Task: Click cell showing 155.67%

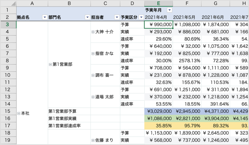Action: point(187,82)
